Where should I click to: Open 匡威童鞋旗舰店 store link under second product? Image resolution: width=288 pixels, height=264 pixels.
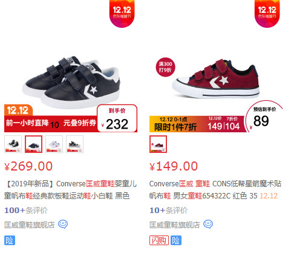pyautogui.click(x=175, y=225)
